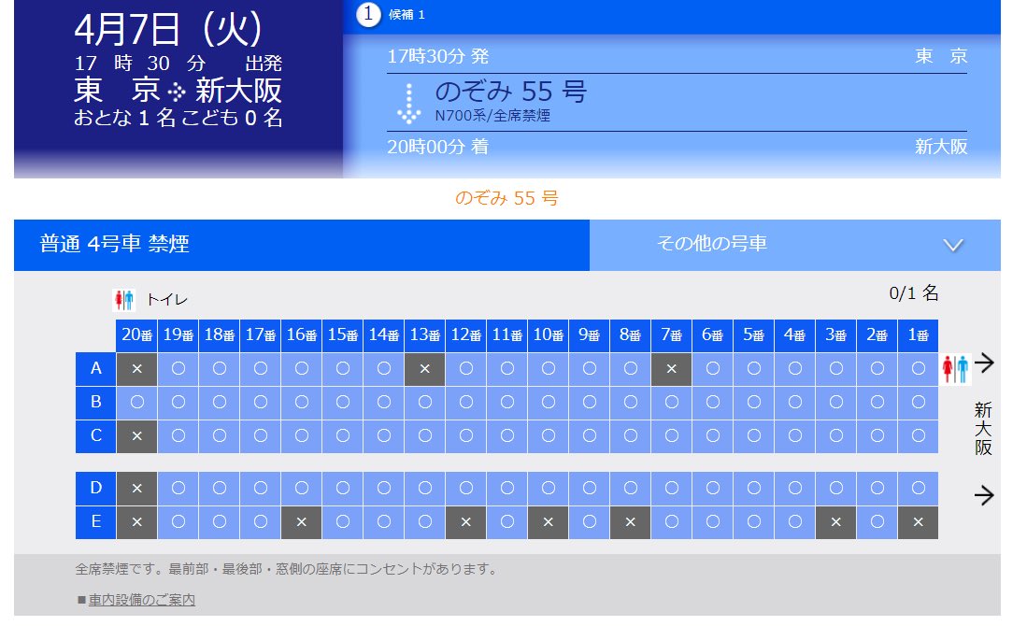This screenshot has height=626, width=1027.
Task: Click the toilet icon beside seat row A
Action: [955, 369]
